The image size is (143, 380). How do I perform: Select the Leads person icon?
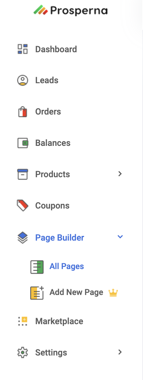[x=23, y=80]
